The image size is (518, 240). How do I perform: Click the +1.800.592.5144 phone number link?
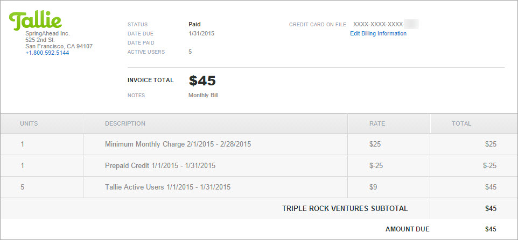tap(47, 53)
